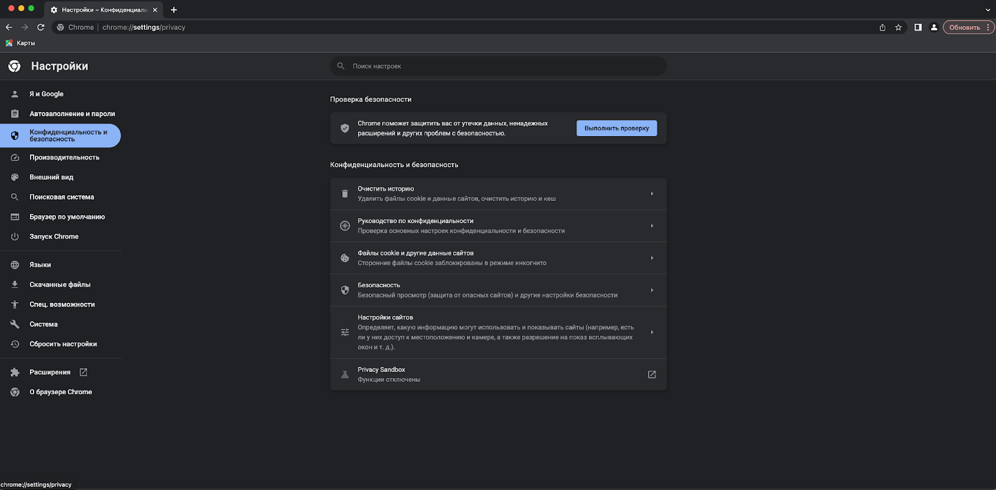Click the Privacy Sandbox external link icon
Screen dimensions: 996x490
(652, 374)
